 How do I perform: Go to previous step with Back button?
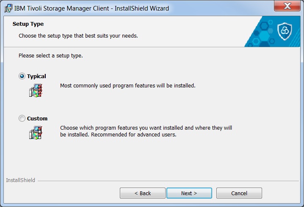(x=143, y=193)
